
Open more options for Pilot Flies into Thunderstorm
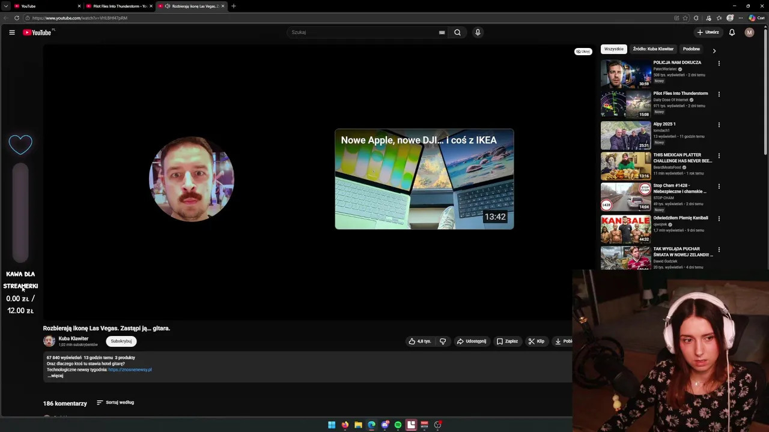pos(719,94)
